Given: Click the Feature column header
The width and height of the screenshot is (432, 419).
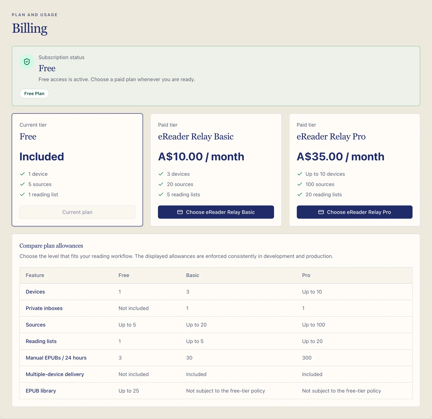Looking at the screenshot, I should (35, 275).
